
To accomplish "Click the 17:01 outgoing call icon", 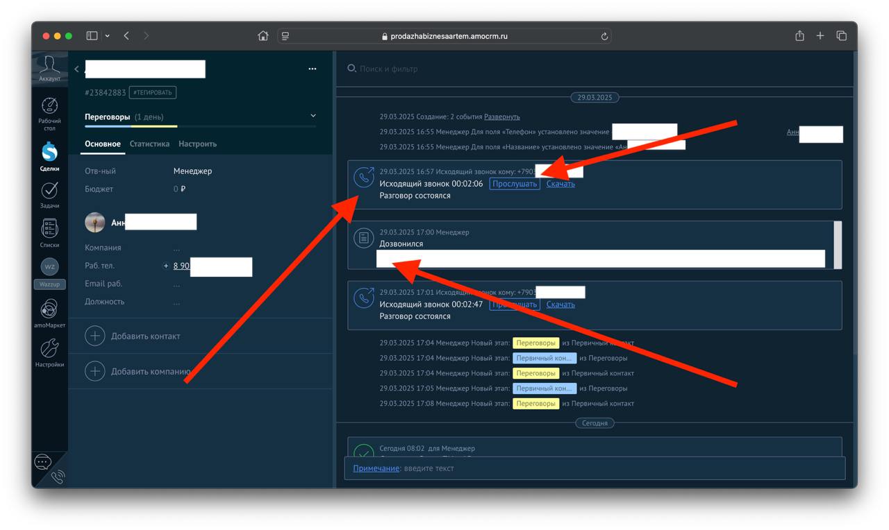I will [x=364, y=298].
